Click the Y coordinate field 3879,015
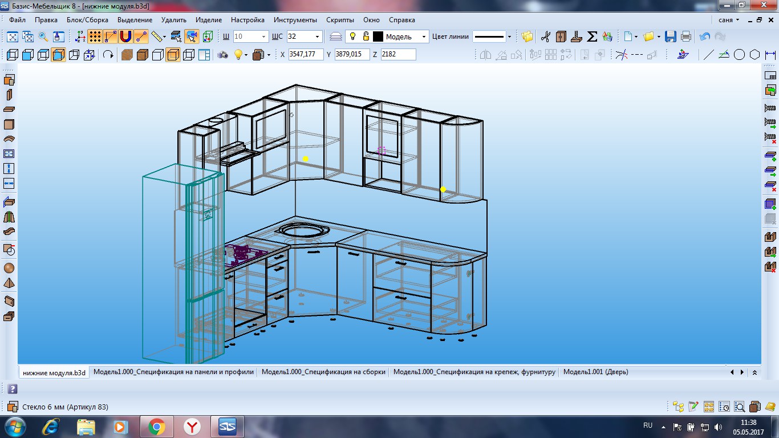This screenshot has width=779, height=438. 352,55
